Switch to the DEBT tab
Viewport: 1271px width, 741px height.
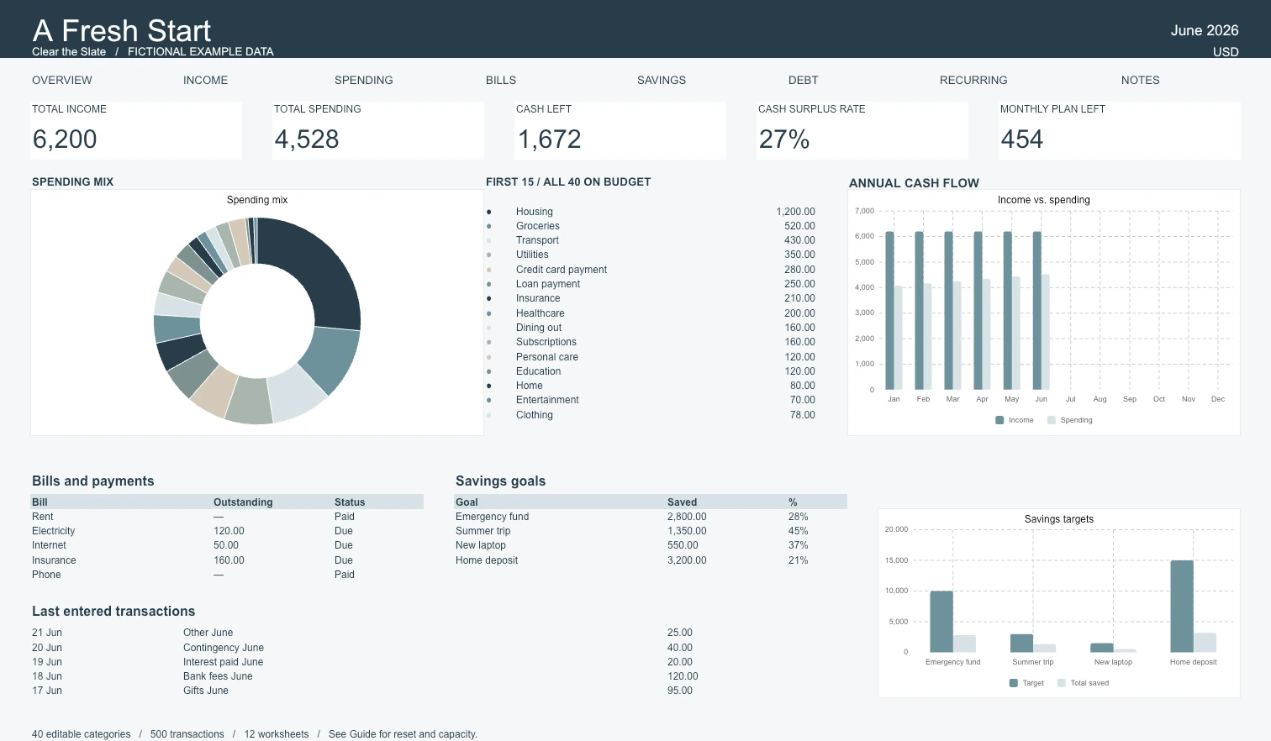coord(803,81)
